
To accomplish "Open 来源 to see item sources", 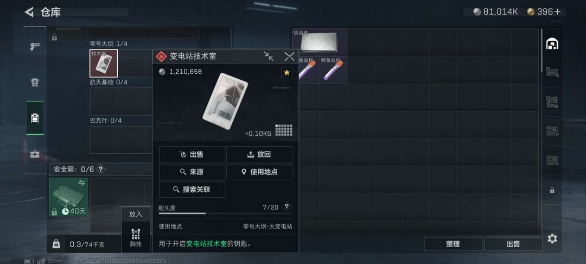I will pyautogui.click(x=192, y=172).
